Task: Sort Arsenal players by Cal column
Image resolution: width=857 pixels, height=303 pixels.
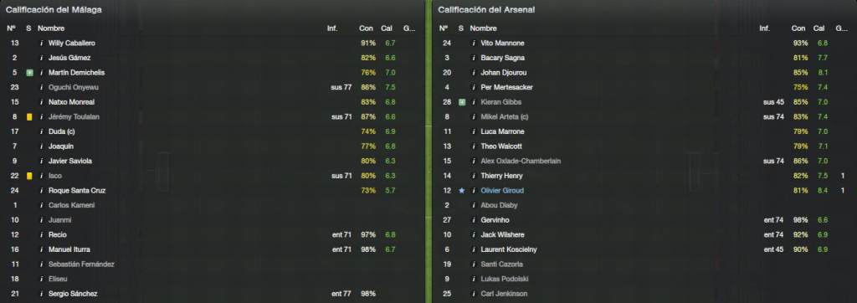Action: (819, 28)
